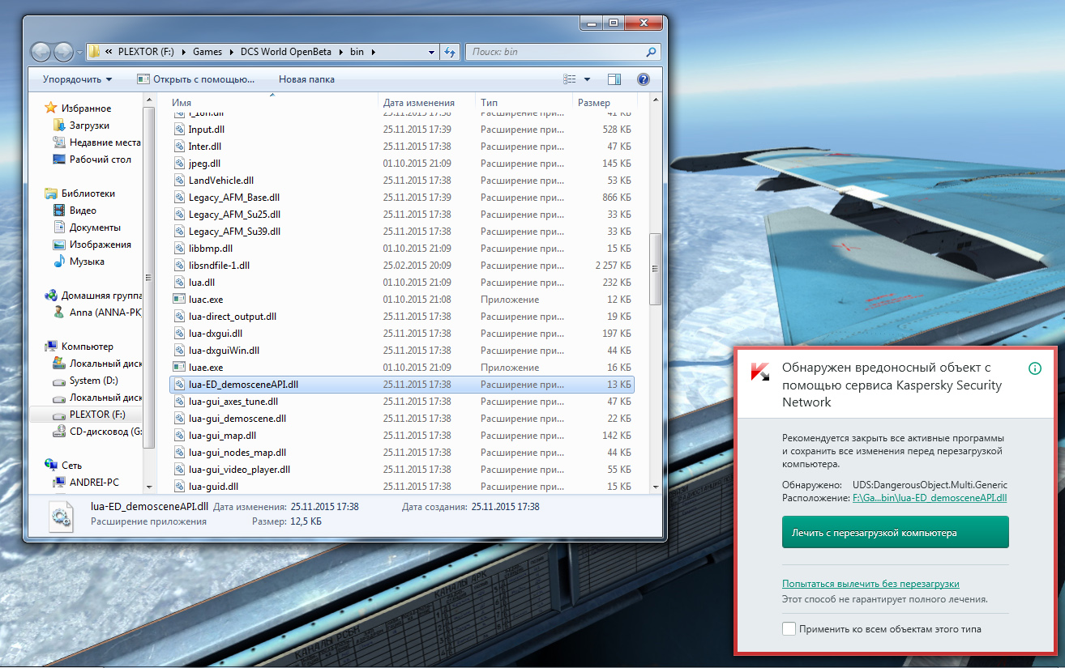Open the help question mark icon
Image resolution: width=1065 pixels, height=668 pixels.
[x=644, y=79]
